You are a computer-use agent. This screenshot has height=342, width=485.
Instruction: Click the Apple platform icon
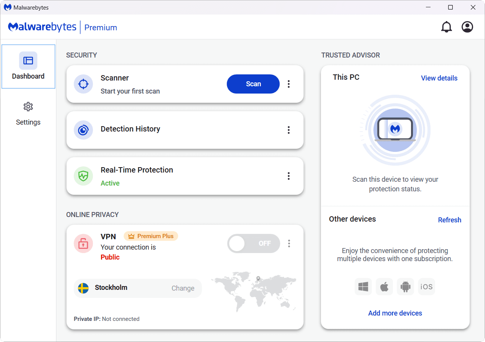(x=384, y=287)
